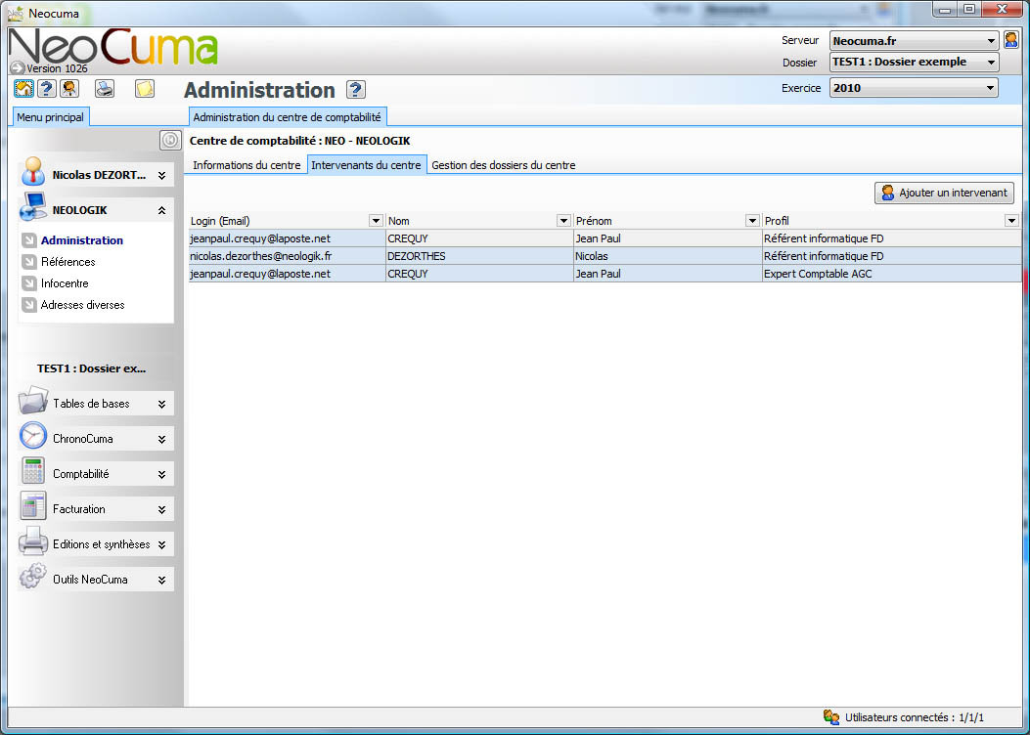Open Administration in the NEOLOGIK menu
Screen dimensions: 1030x735
click(82, 240)
